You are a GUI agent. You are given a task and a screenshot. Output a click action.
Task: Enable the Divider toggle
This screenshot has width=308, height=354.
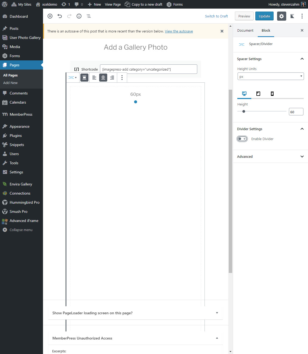242,139
